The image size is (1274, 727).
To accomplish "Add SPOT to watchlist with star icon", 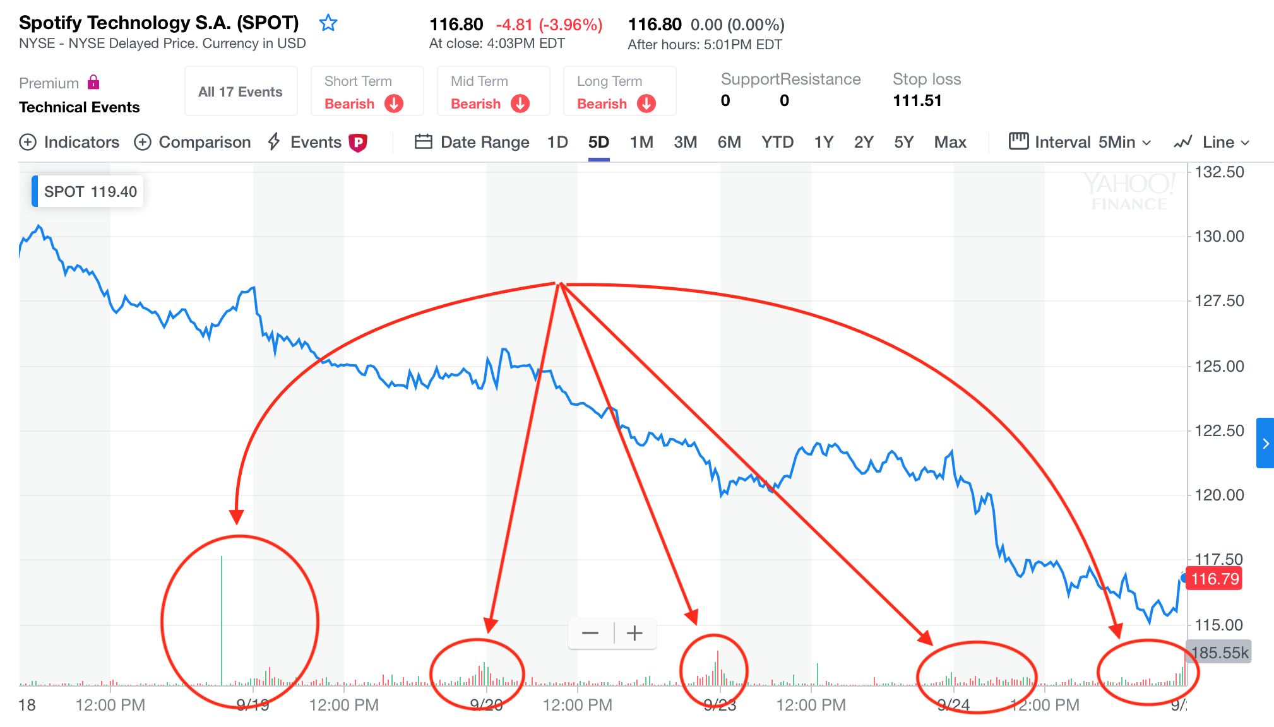I will pyautogui.click(x=328, y=23).
